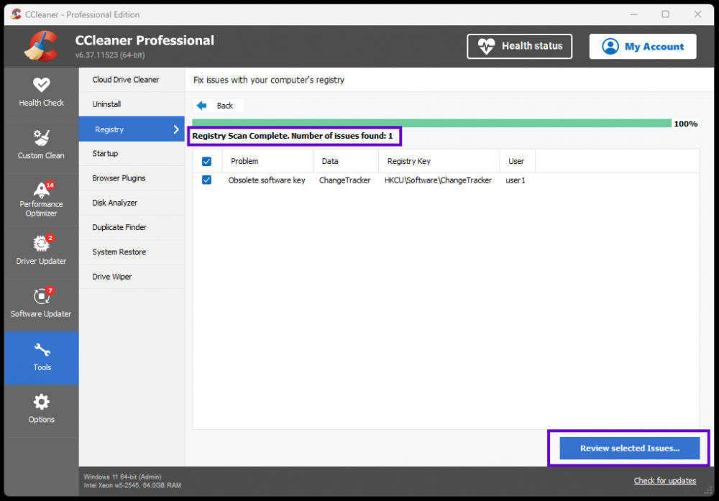Click 'Windows 11 64-bit (Admin)' status text

coord(122,477)
